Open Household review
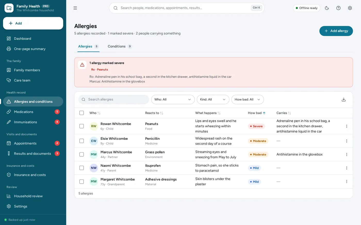This screenshot has height=225, width=361. [33, 196]
